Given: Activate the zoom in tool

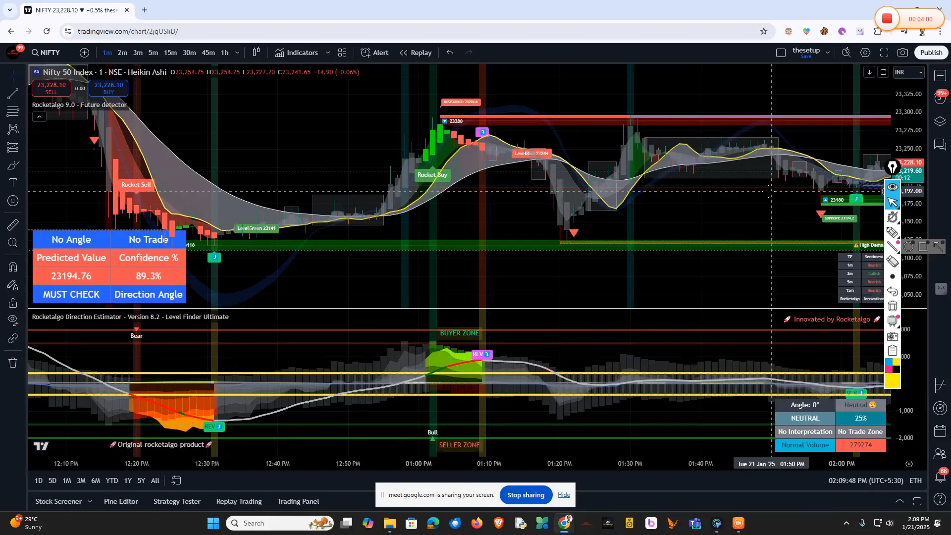Looking at the screenshot, I should point(13,243).
